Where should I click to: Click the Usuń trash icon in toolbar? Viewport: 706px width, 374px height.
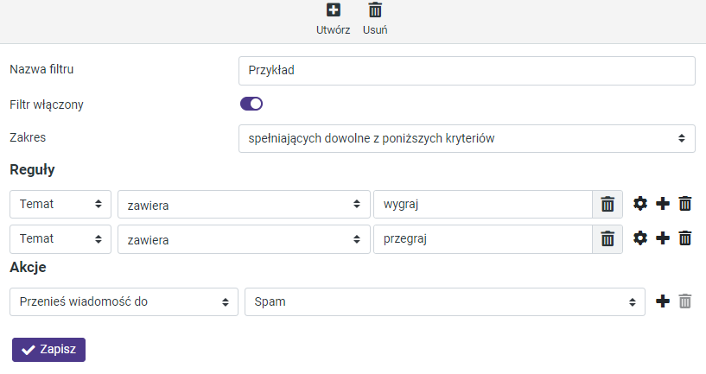(375, 10)
